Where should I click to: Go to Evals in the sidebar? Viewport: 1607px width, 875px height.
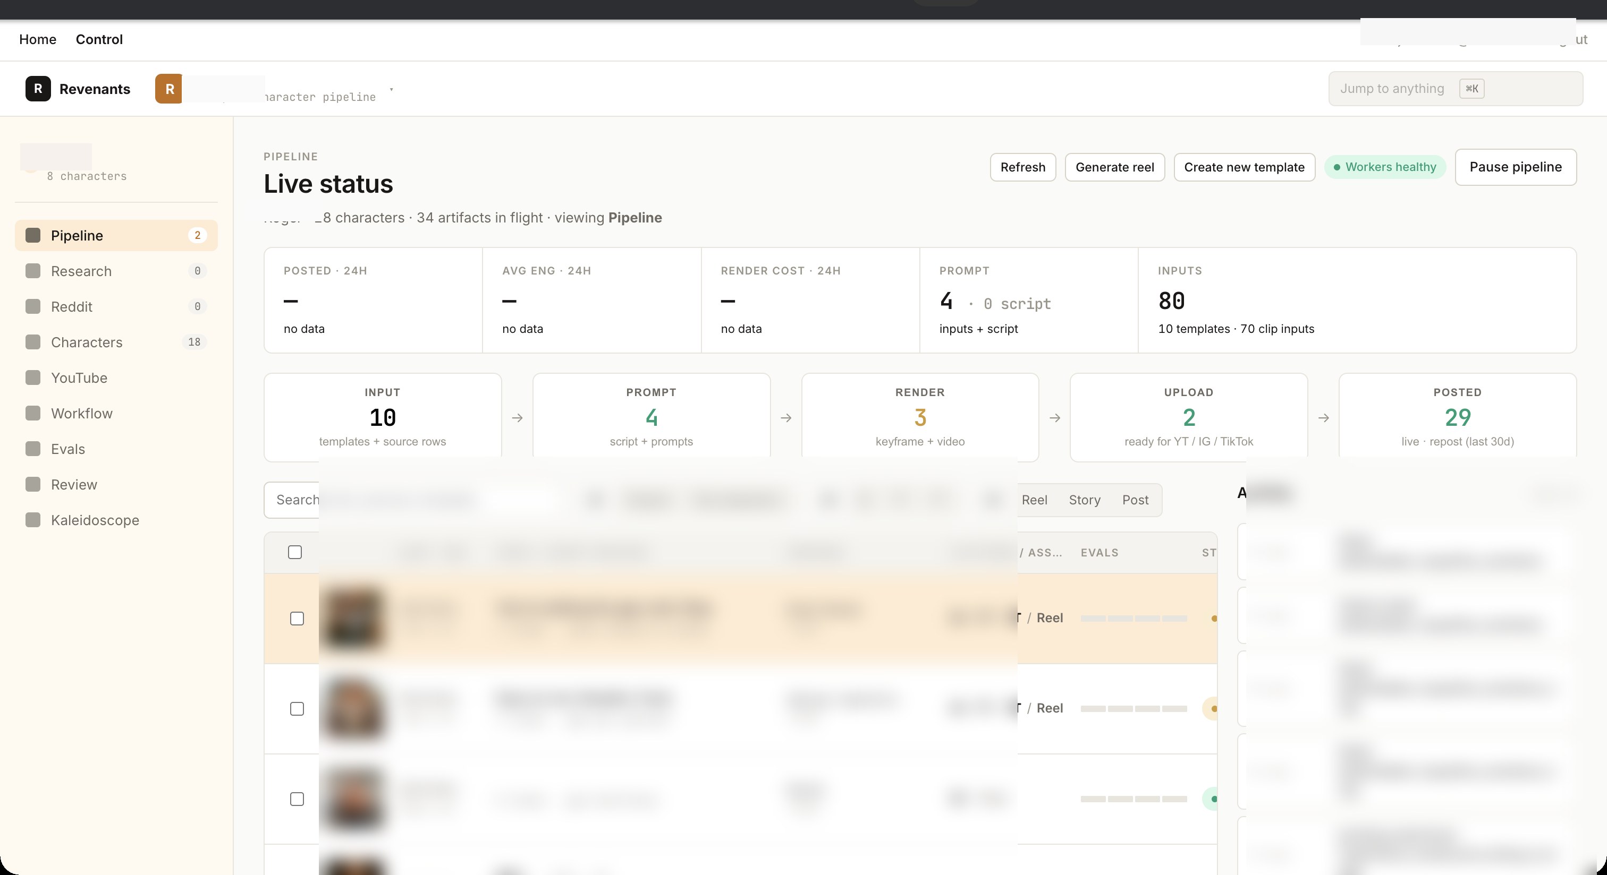pos(116,448)
